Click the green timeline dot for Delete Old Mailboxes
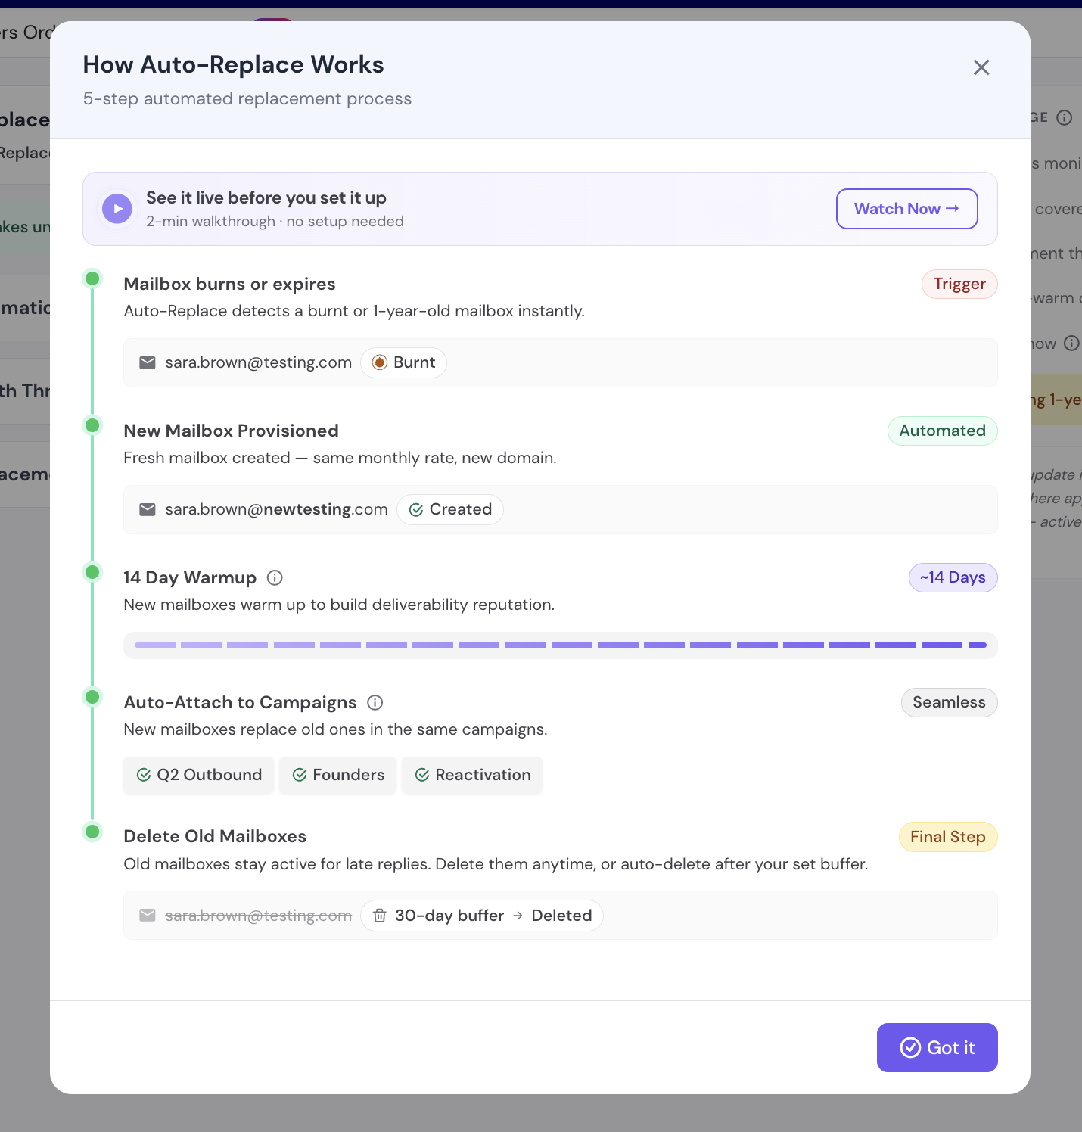The width and height of the screenshot is (1082, 1132). coord(92,832)
